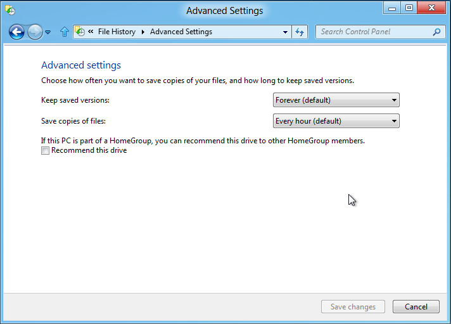Click the File History icon in the address bar
451x324 pixels.
(x=80, y=32)
